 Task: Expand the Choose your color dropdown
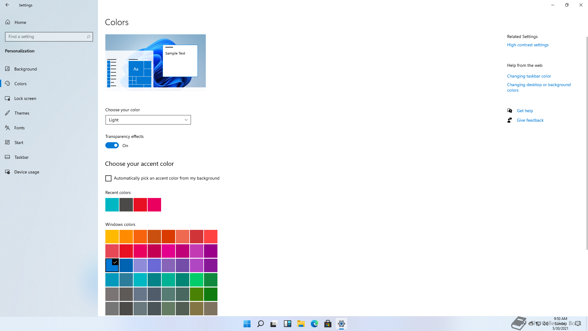point(148,120)
